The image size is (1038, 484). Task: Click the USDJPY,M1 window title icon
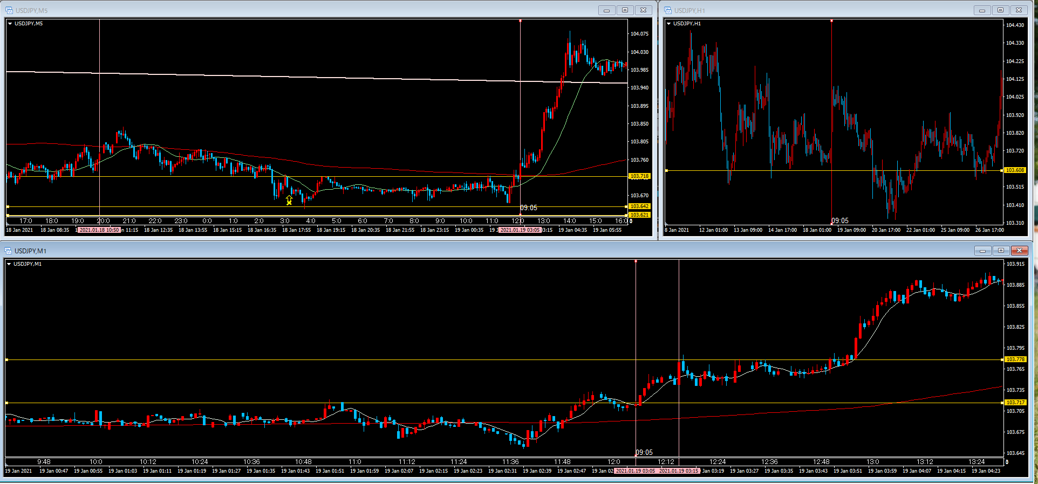tap(8, 251)
